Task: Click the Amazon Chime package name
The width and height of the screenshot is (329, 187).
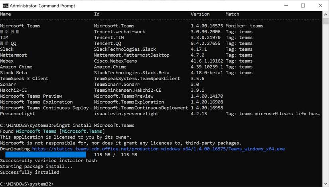Action: click(x=16, y=67)
